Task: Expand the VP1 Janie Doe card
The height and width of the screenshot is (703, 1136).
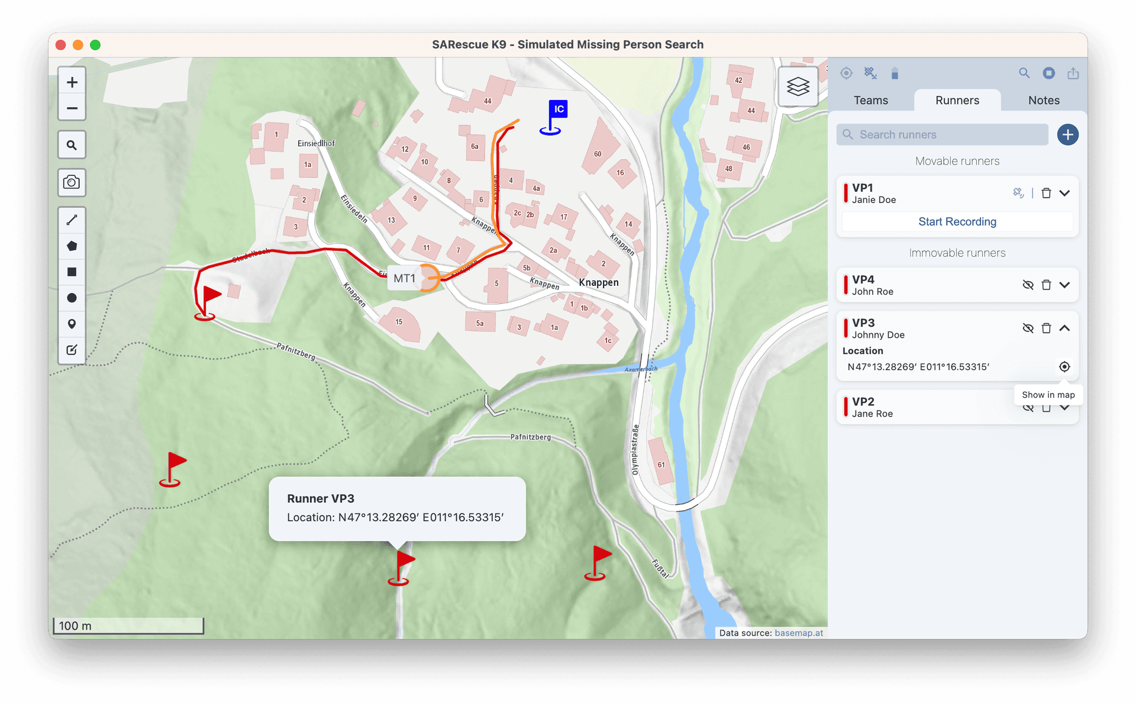Action: (x=1064, y=193)
